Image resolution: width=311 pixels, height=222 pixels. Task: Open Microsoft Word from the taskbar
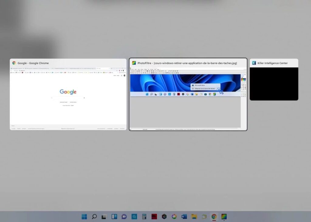[184, 217]
